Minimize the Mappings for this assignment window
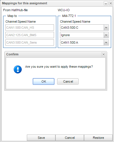This screenshot has width=114, height=142. pyautogui.click(x=106, y=3)
